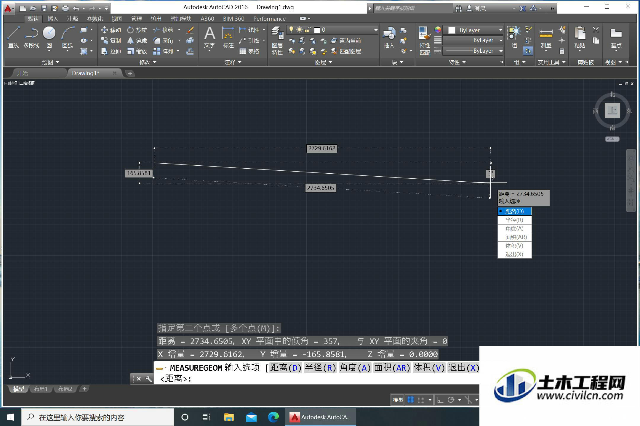Expand the Modify (修改) panel
Viewport: 640px width, 426px height.
pos(148,62)
